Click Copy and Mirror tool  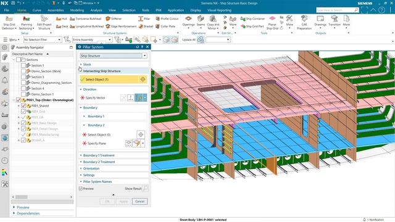coord(213,23)
